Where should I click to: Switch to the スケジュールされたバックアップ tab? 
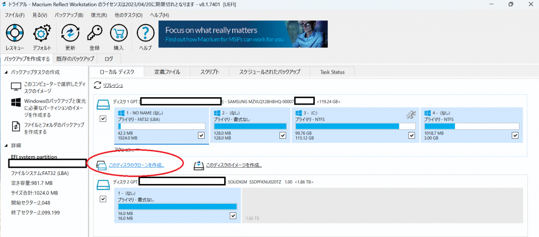pyautogui.click(x=269, y=72)
